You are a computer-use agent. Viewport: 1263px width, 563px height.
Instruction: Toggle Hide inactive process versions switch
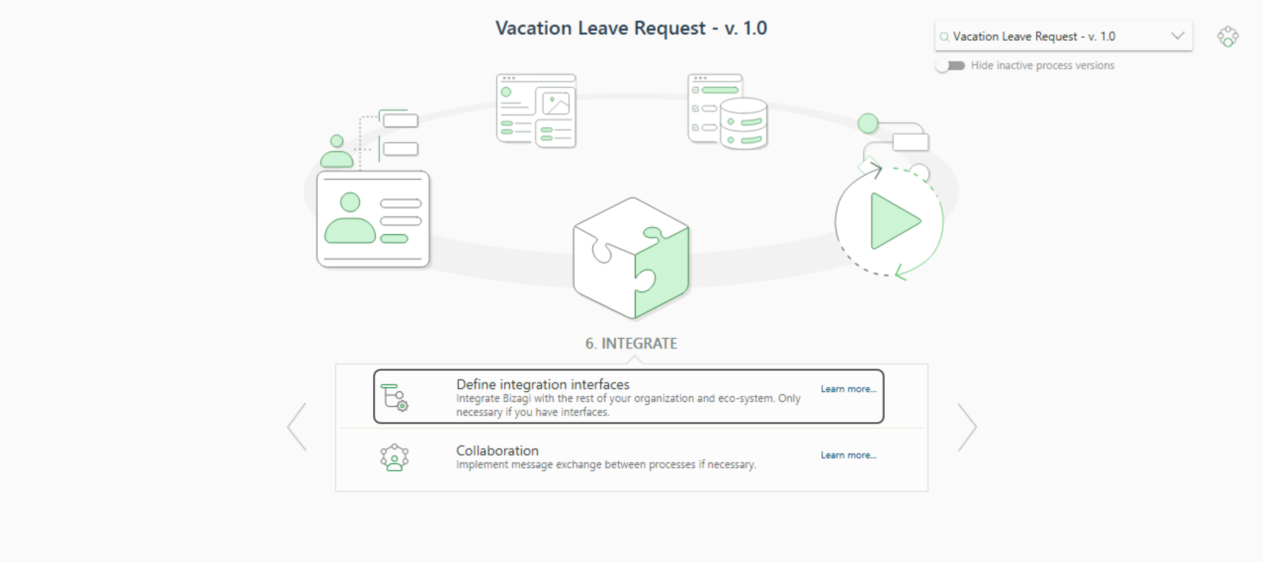[x=951, y=66]
